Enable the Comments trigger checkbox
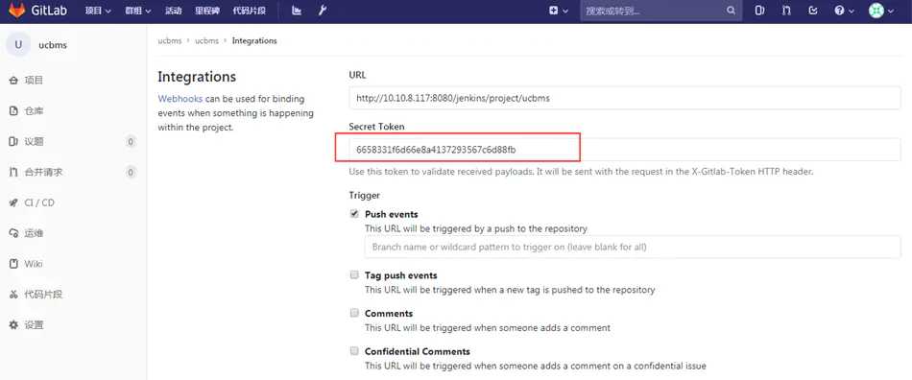Screen dimensions: 912x380 tap(353, 313)
